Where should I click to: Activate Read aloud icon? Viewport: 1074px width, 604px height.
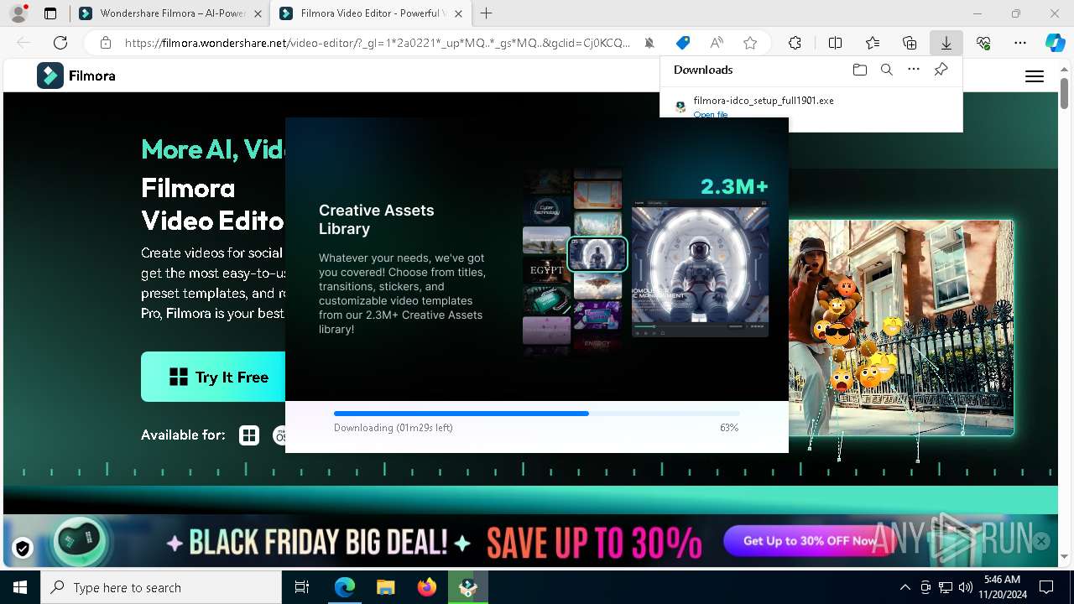click(x=717, y=43)
